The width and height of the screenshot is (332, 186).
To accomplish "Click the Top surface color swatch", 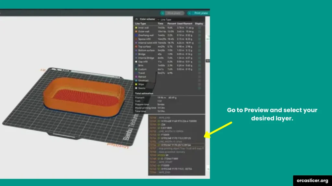I will [136, 46].
